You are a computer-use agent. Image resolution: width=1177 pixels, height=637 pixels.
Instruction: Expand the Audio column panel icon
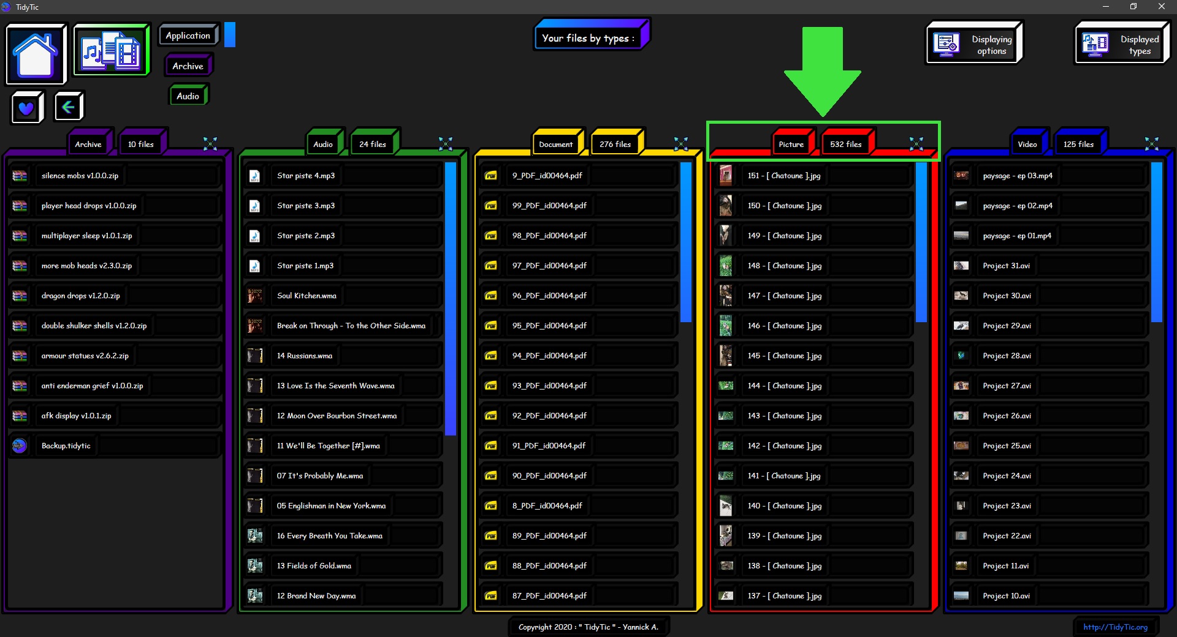[x=446, y=144]
